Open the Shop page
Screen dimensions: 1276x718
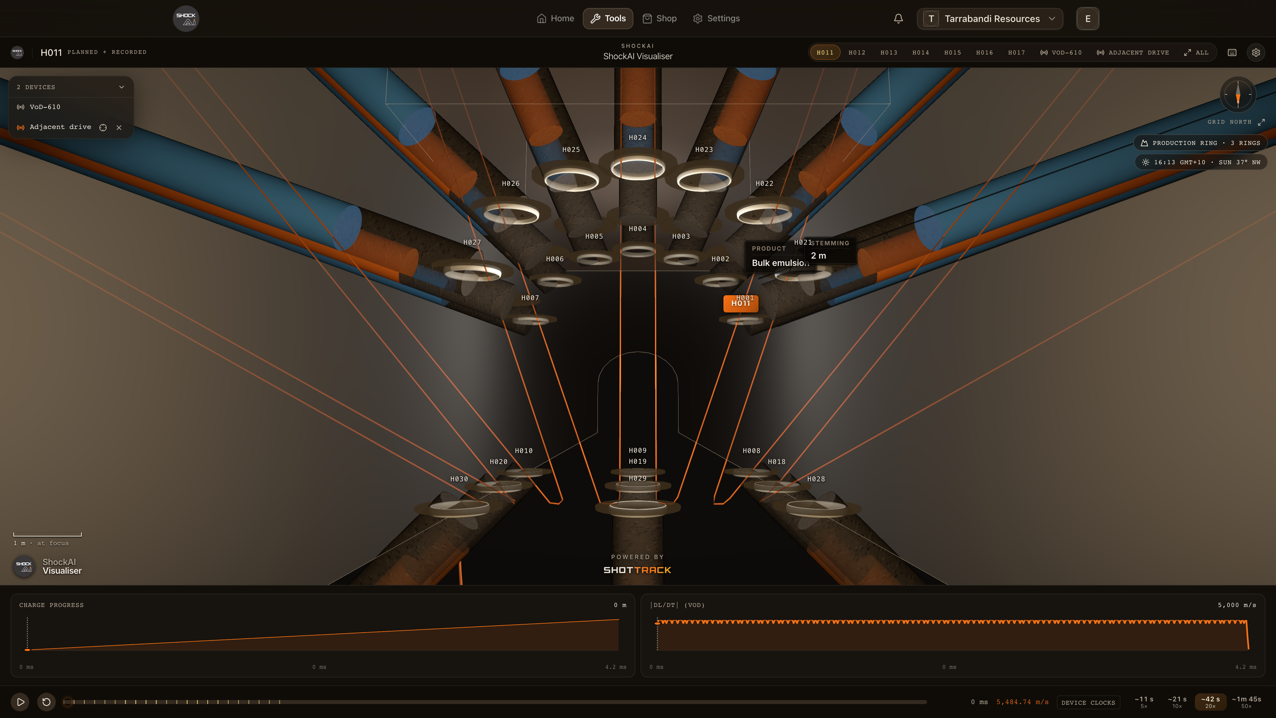[659, 18]
